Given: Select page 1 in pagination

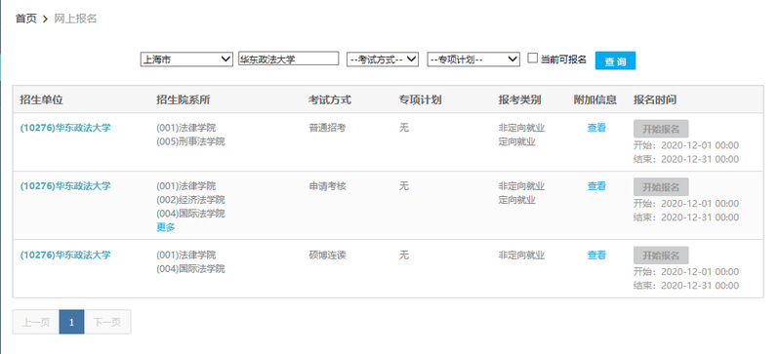Looking at the screenshot, I should [71, 322].
